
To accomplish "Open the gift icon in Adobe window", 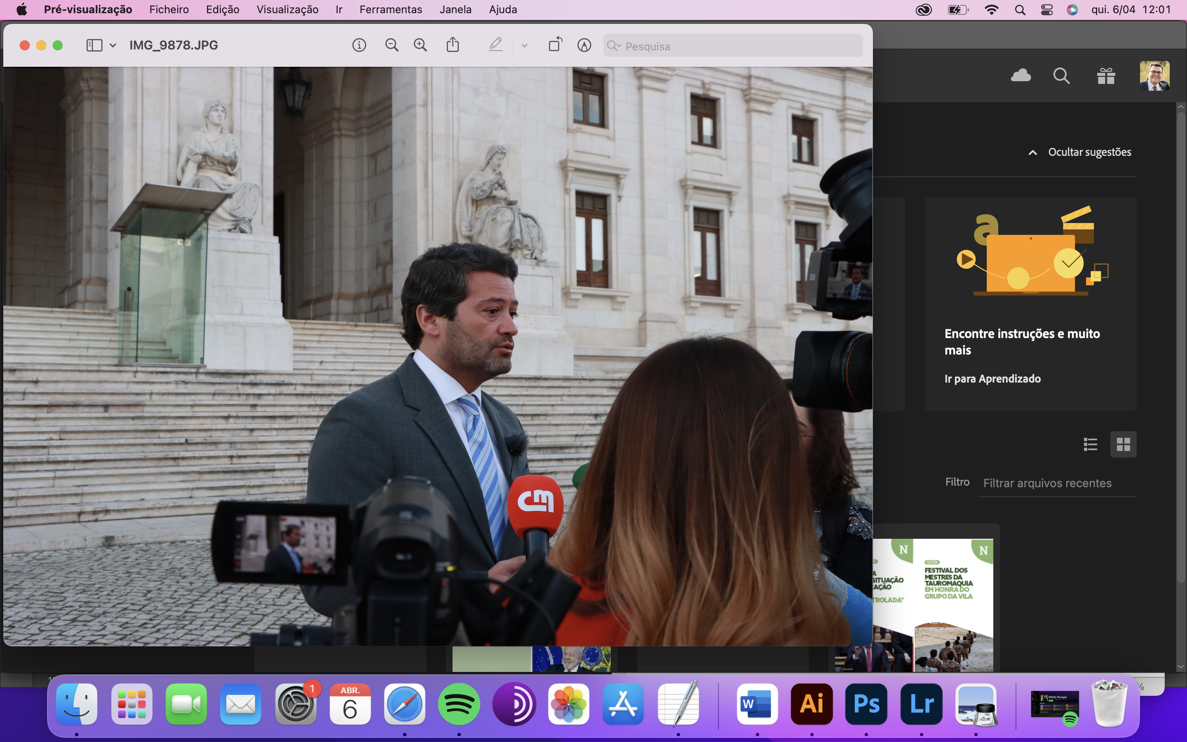I will point(1106,76).
